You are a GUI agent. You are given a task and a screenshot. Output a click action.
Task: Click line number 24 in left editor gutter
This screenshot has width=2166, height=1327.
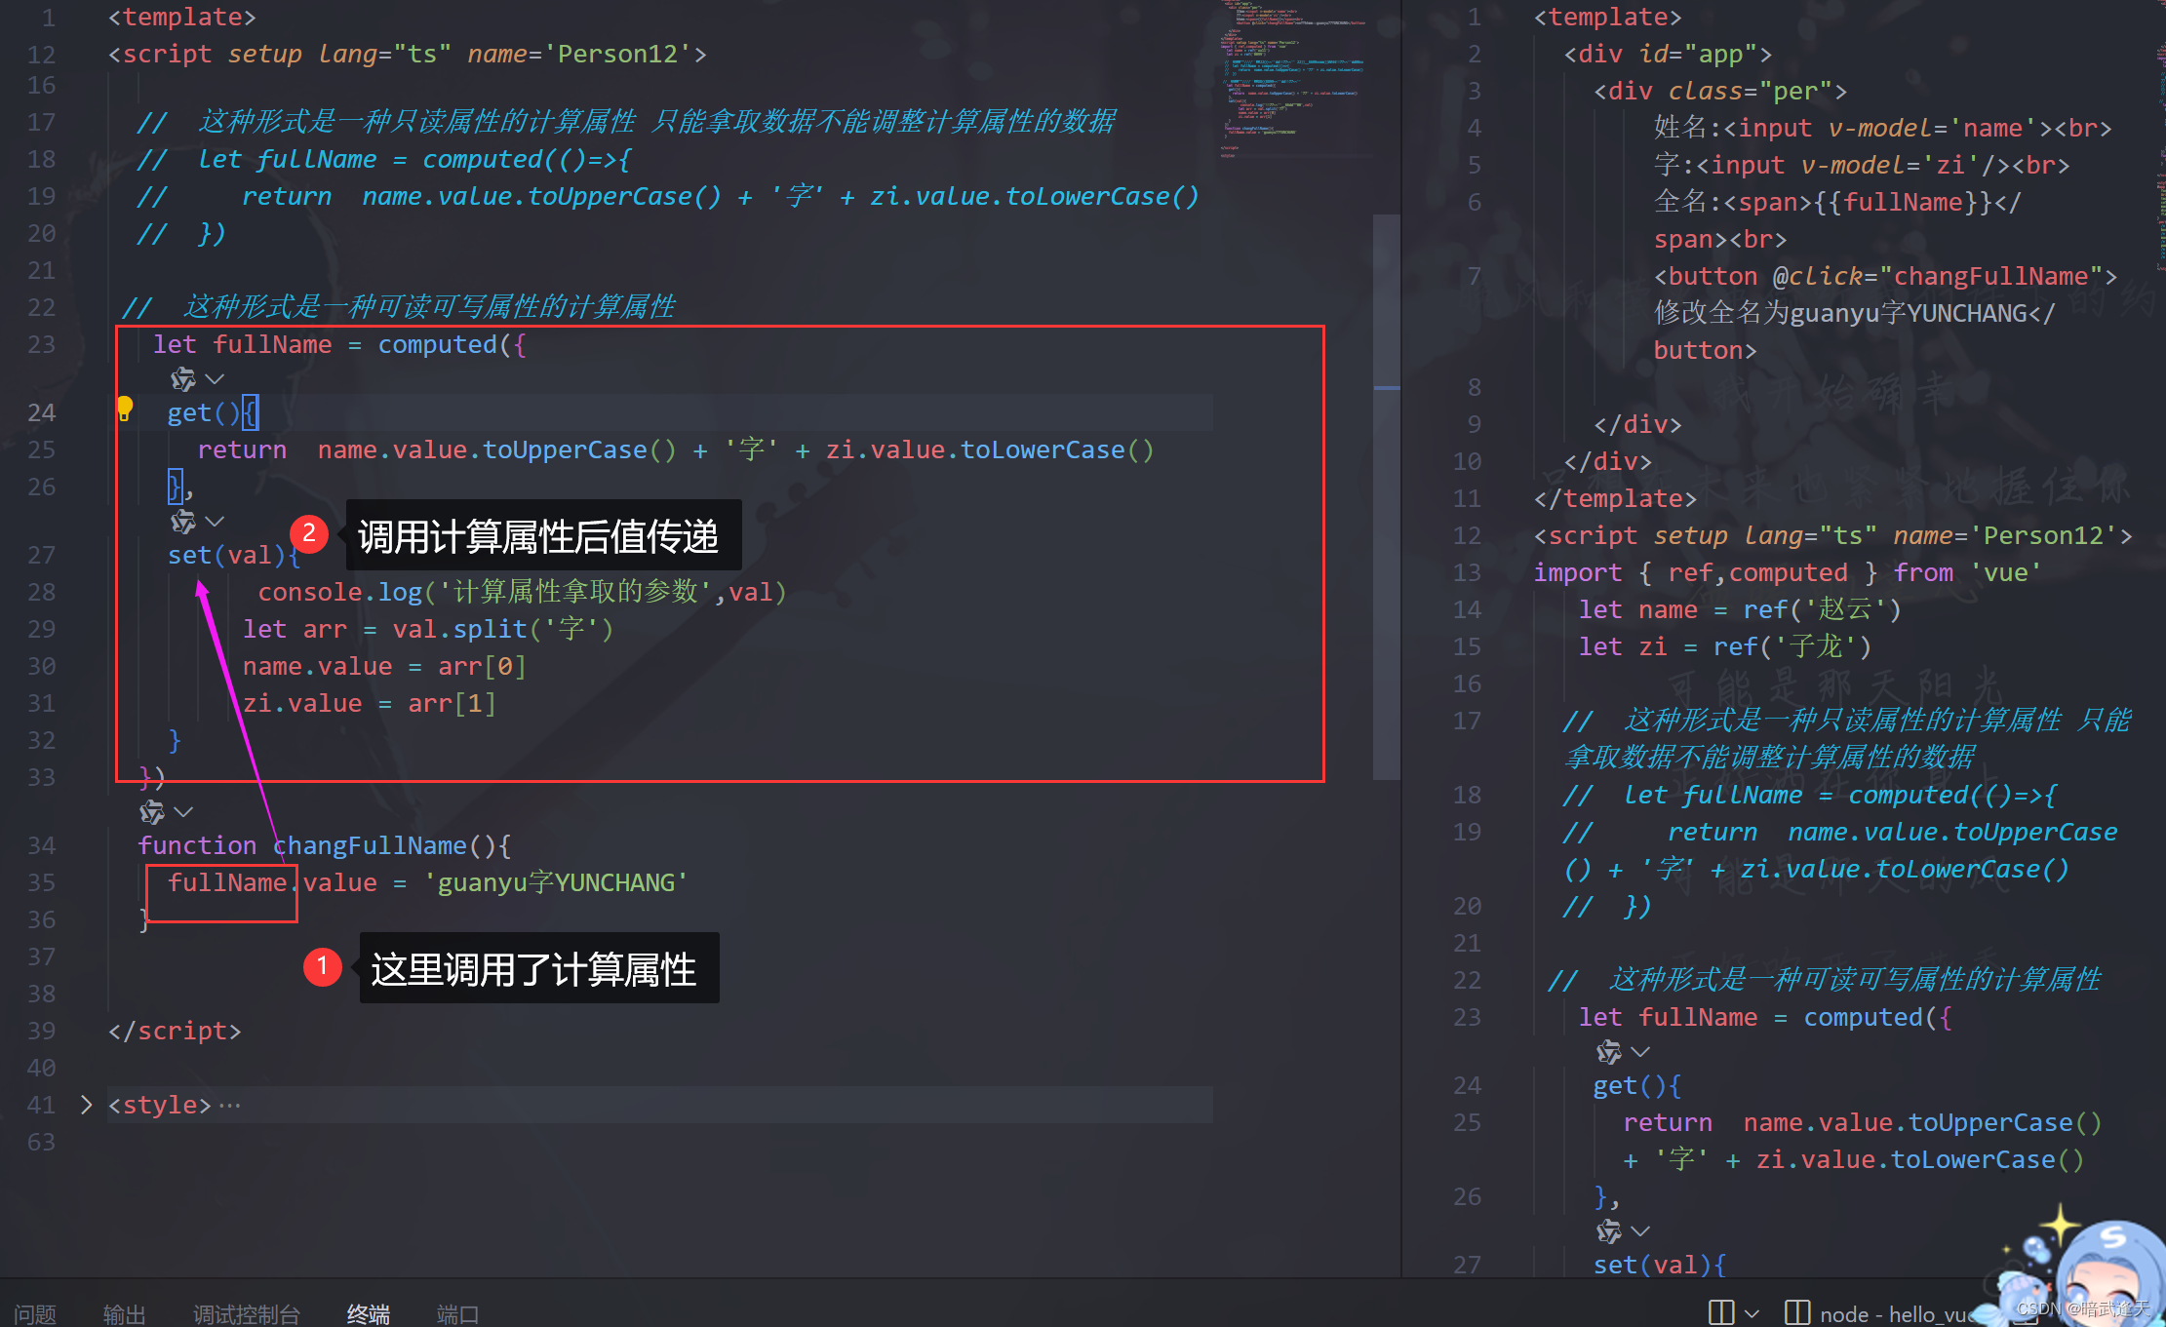pyautogui.click(x=41, y=412)
